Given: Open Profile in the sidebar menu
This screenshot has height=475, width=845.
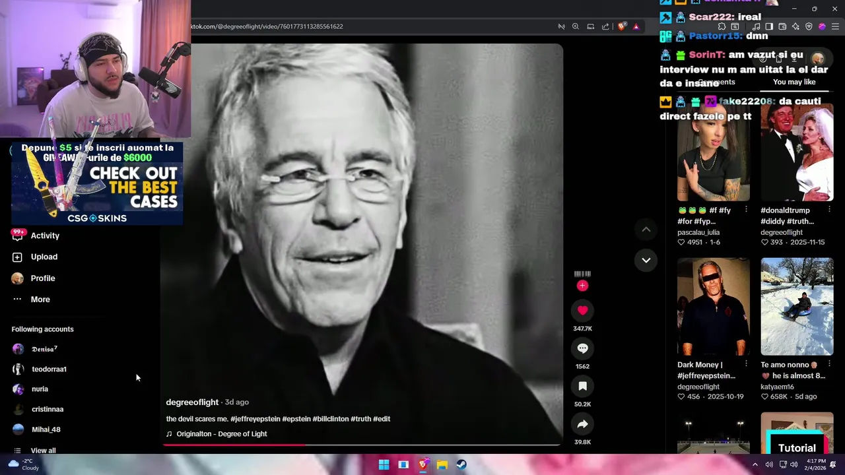Looking at the screenshot, I should coord(43,278).
